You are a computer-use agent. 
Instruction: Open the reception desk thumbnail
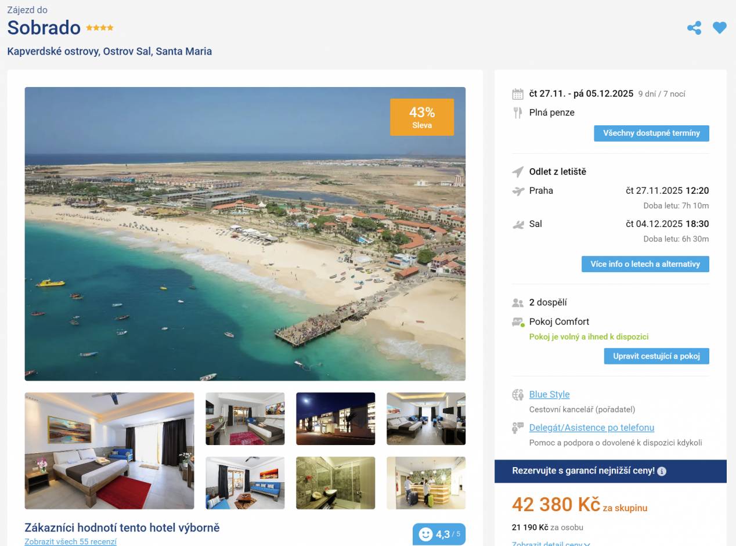[426, 483]
